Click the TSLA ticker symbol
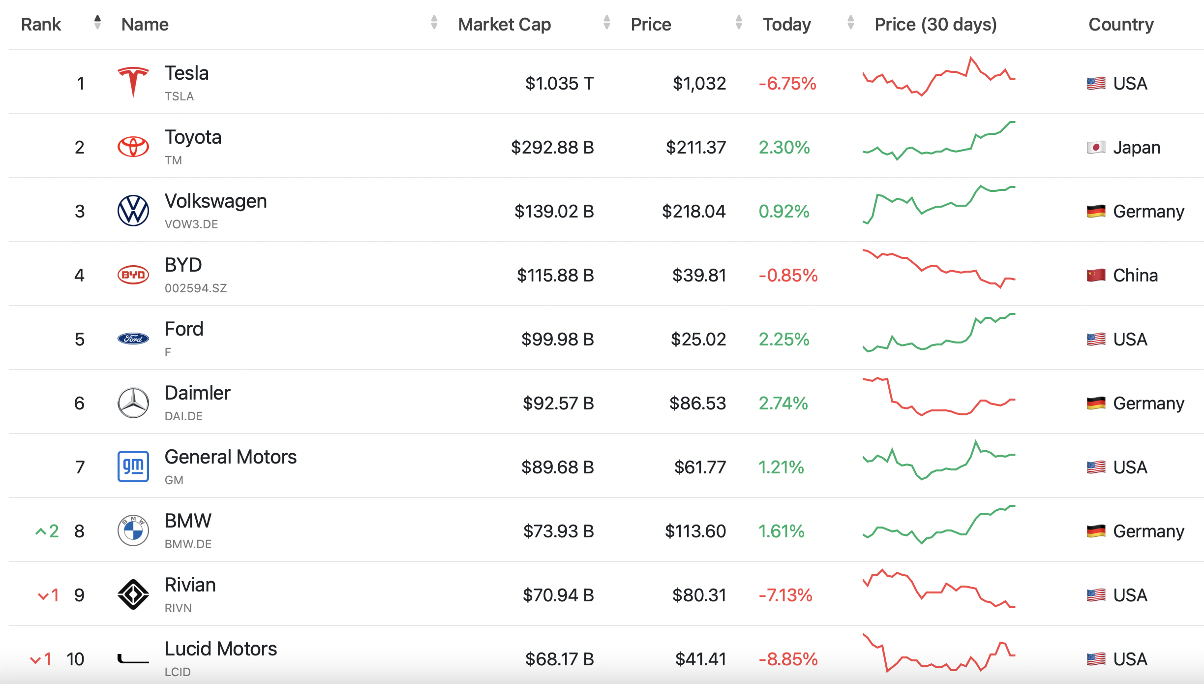Viewport: 1204px width, 684px height. (179, 96)
